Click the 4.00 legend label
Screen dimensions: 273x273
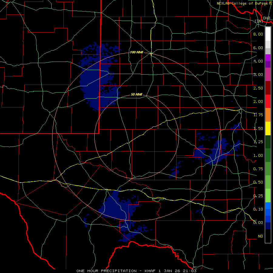click(258, 61)
